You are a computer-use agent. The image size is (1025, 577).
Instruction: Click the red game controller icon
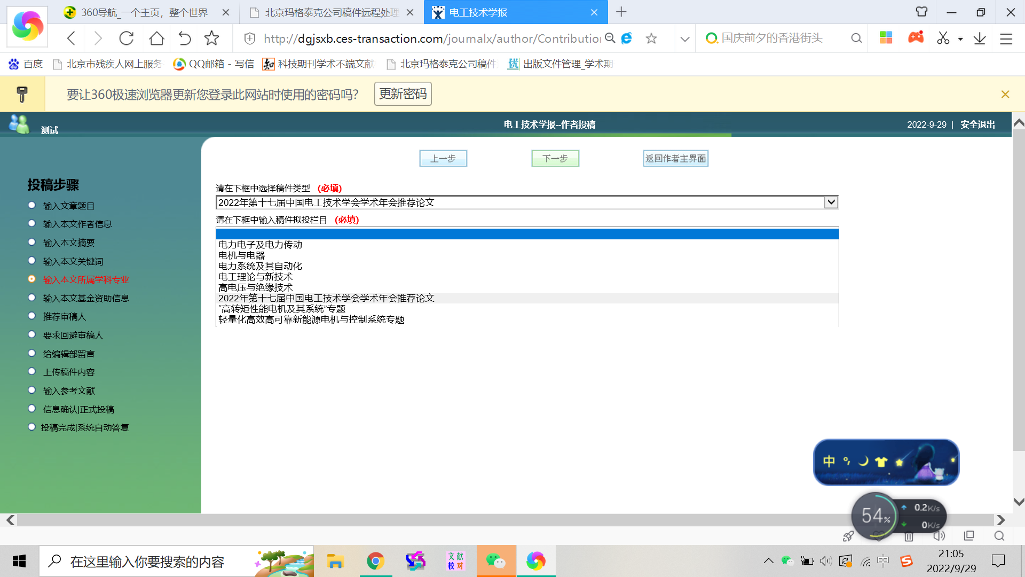pos(916,37)
